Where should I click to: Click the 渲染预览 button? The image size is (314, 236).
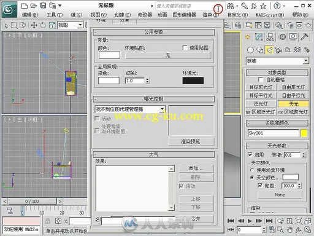tap(191, 141)
